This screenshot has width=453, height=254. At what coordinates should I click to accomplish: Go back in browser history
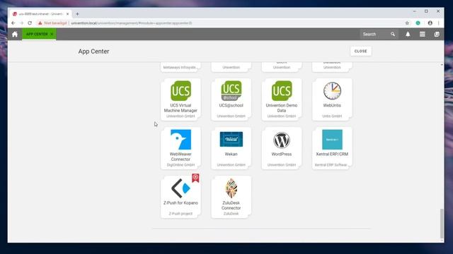pyautogui.click(x=13, y=23)
